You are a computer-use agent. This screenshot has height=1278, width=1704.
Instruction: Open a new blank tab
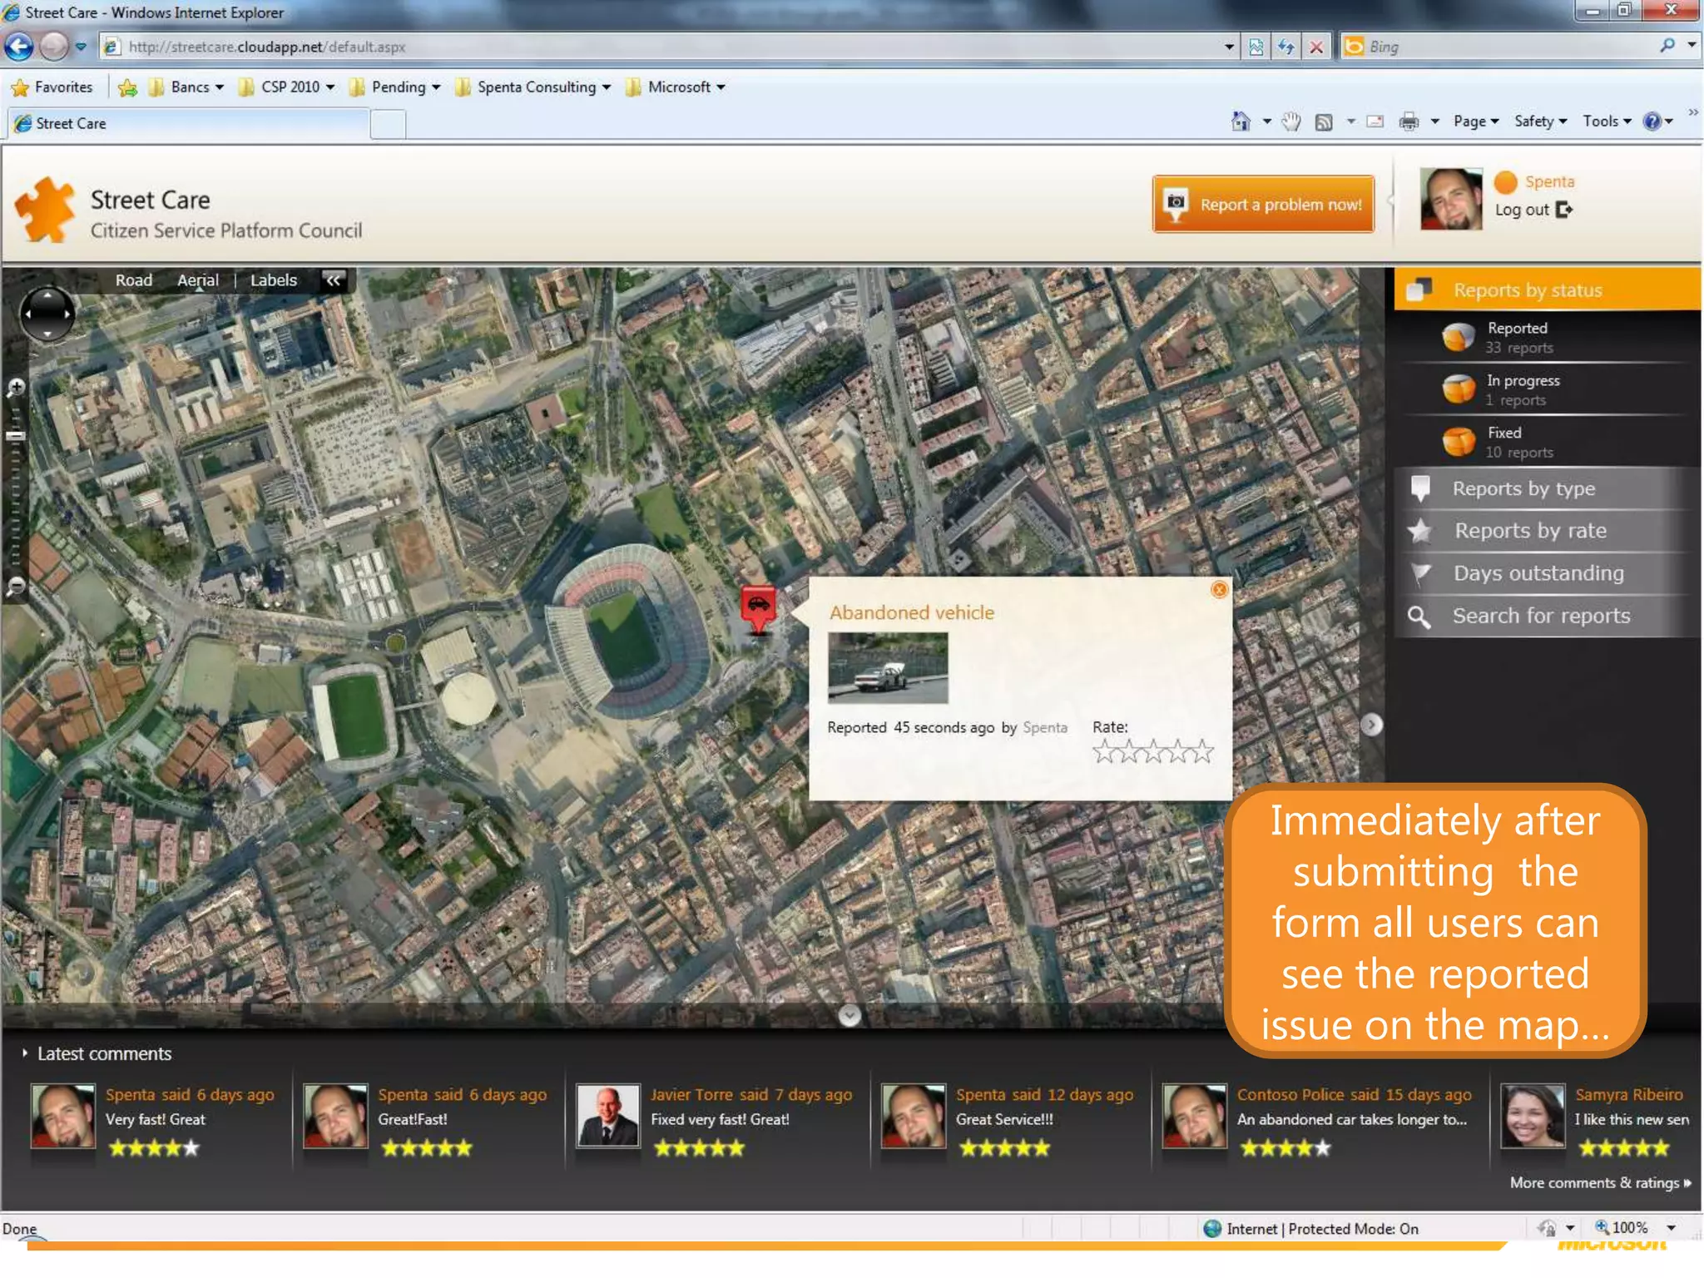[388, 125]
